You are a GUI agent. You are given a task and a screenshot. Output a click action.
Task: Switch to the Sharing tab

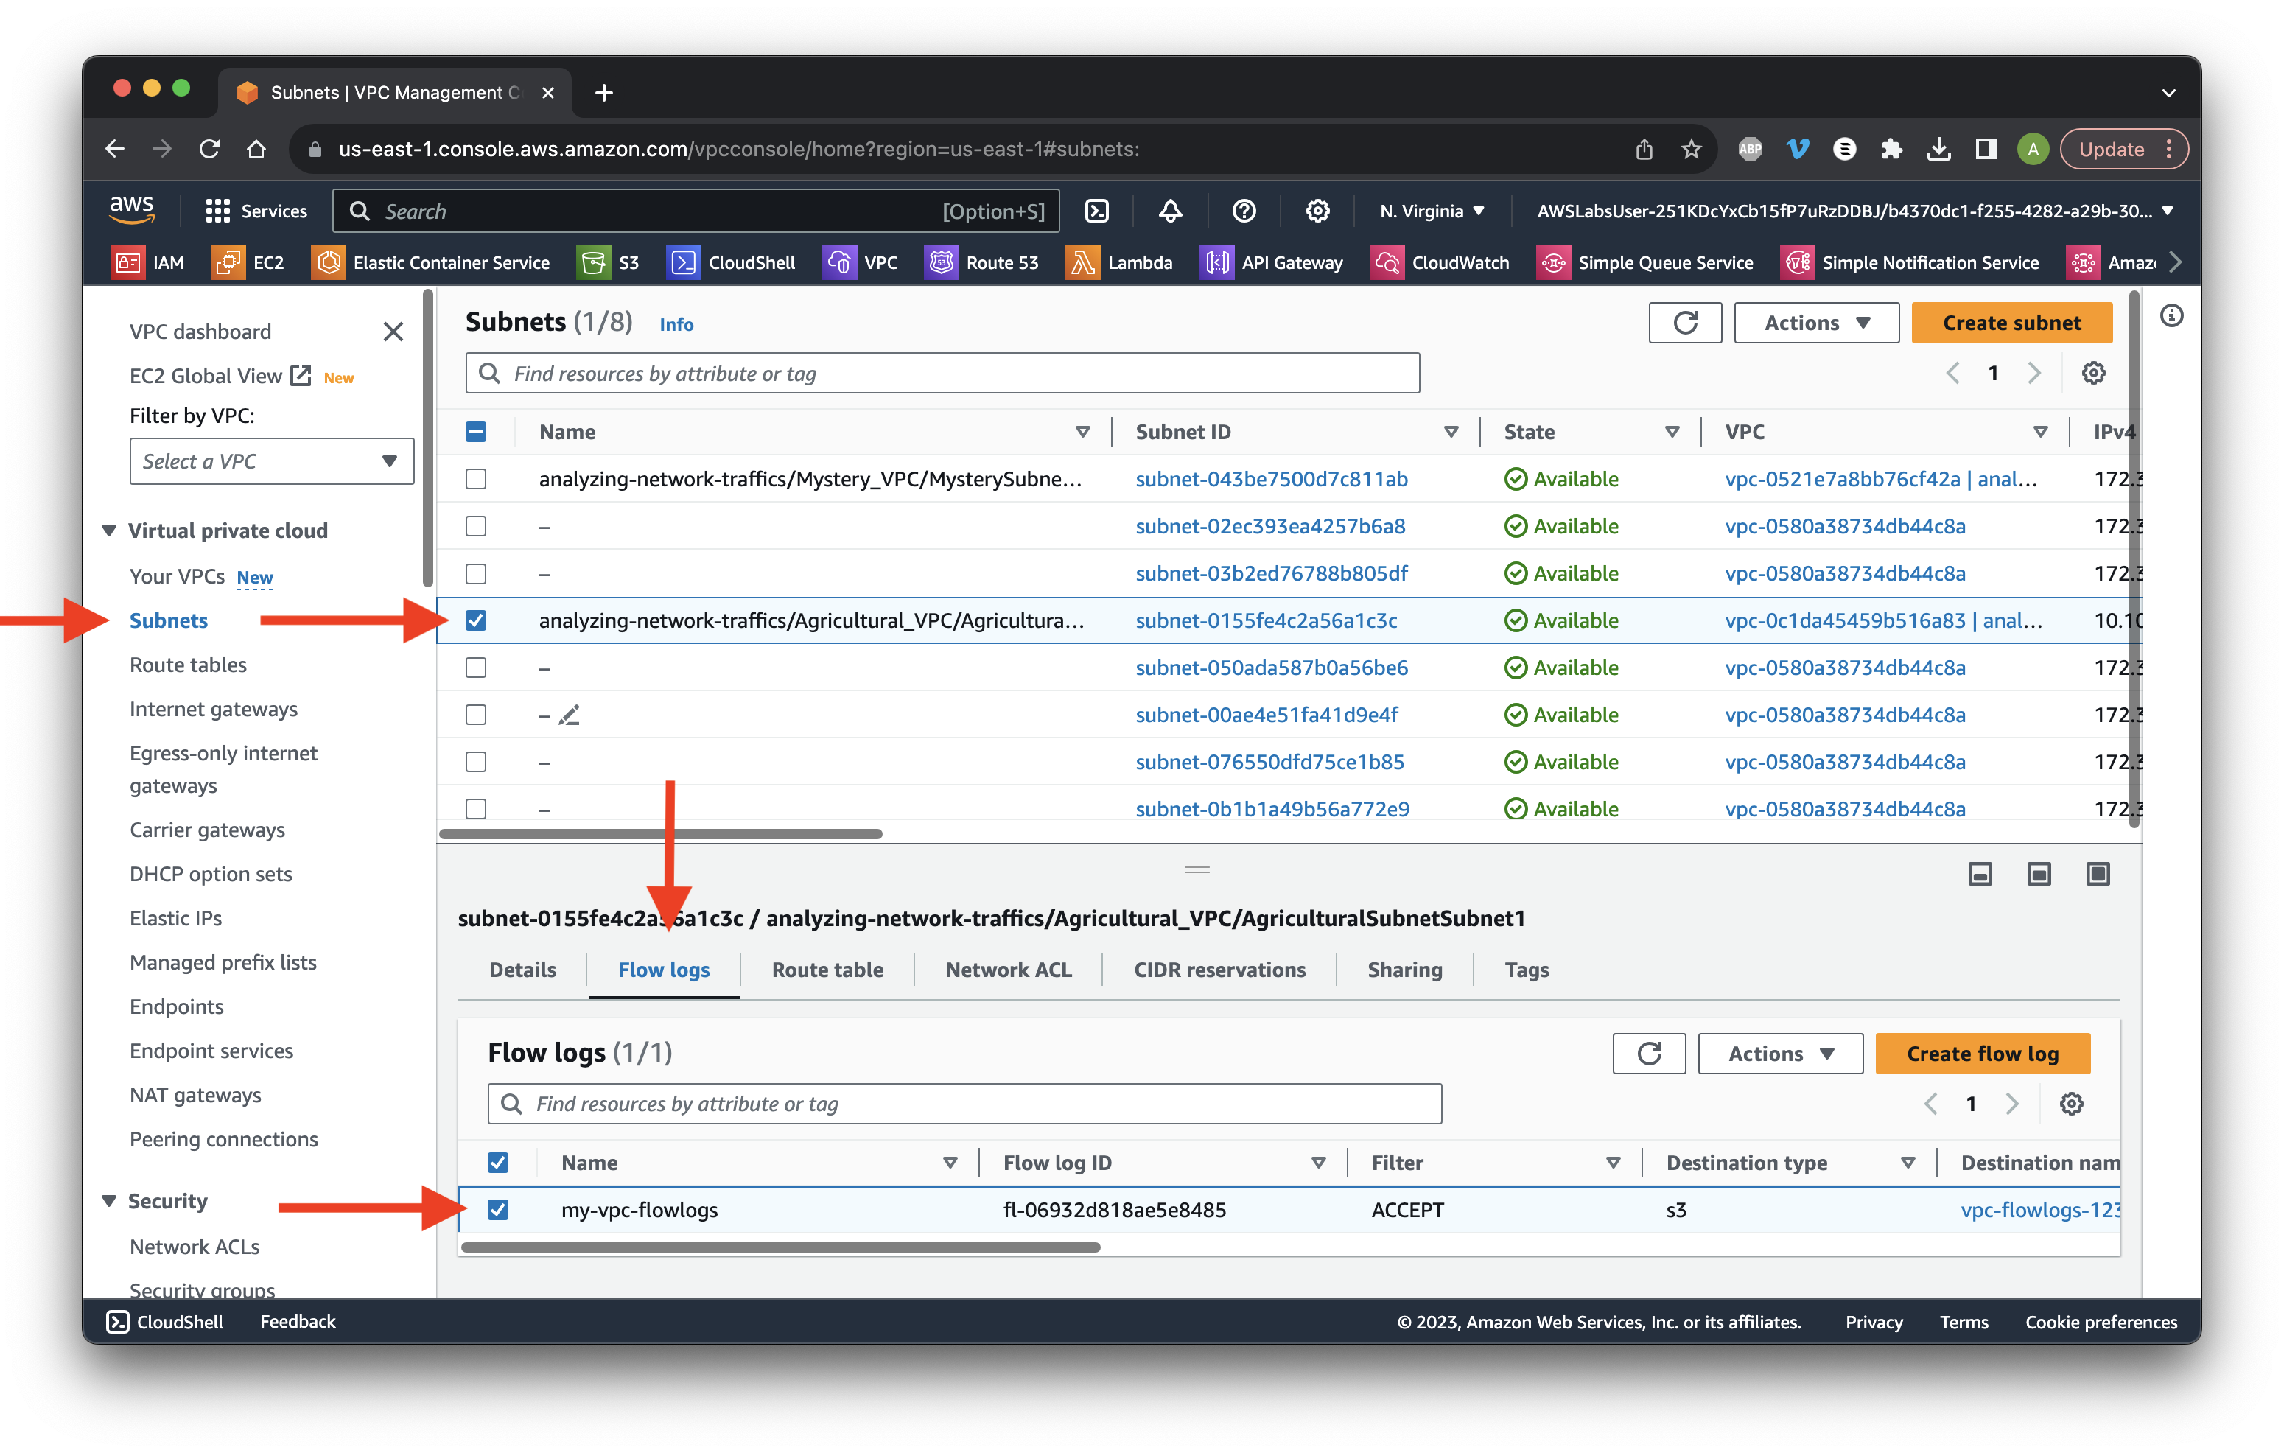click(x=1405, y=970)
